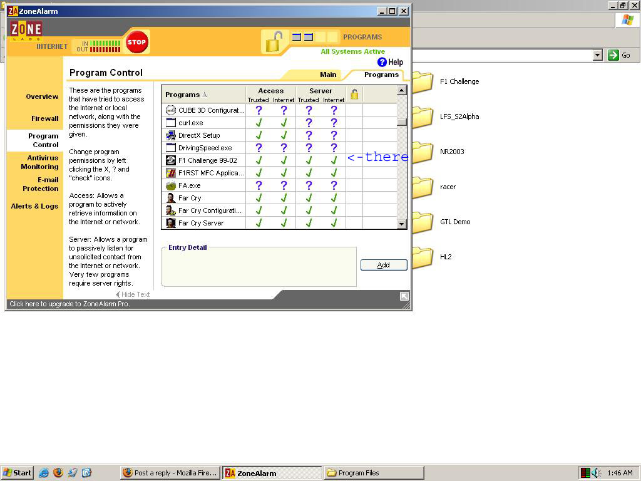Switch to the Main tab
641x481 pixels.
(328, 75)
